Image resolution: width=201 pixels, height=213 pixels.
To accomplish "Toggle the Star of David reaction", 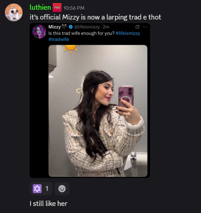I will [x=37, y=189].
